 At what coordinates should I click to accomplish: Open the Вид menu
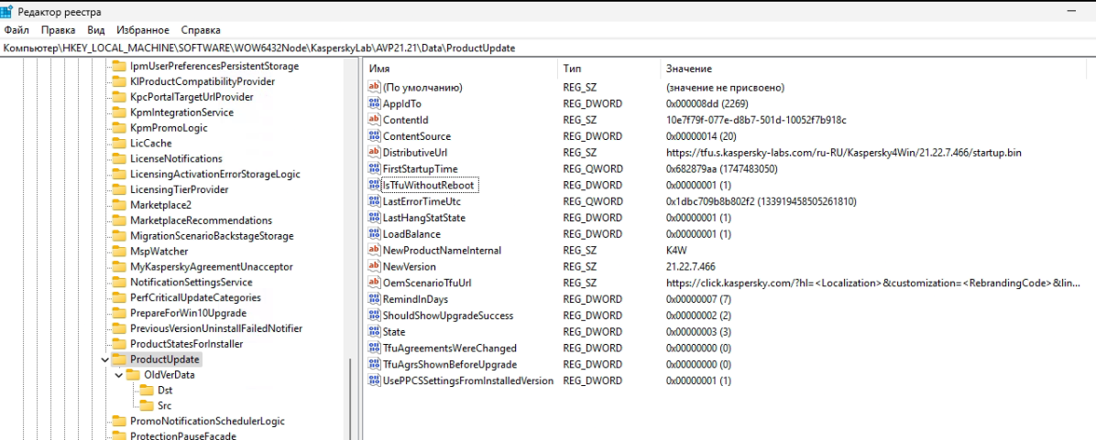[95, 30]
